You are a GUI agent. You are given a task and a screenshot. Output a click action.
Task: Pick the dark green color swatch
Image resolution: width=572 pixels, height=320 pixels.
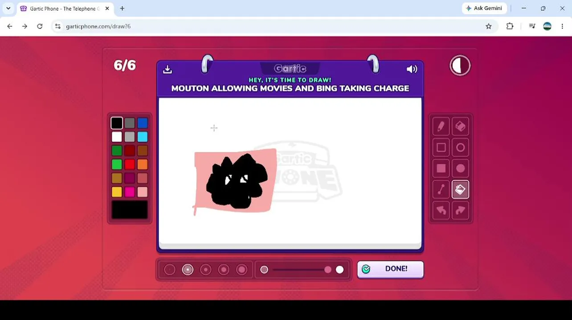[117, 151]
